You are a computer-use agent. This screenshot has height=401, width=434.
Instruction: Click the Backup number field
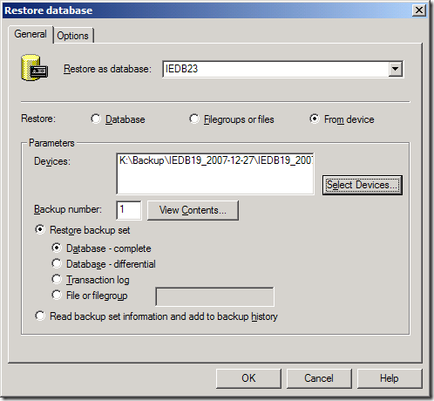[129, 210]
